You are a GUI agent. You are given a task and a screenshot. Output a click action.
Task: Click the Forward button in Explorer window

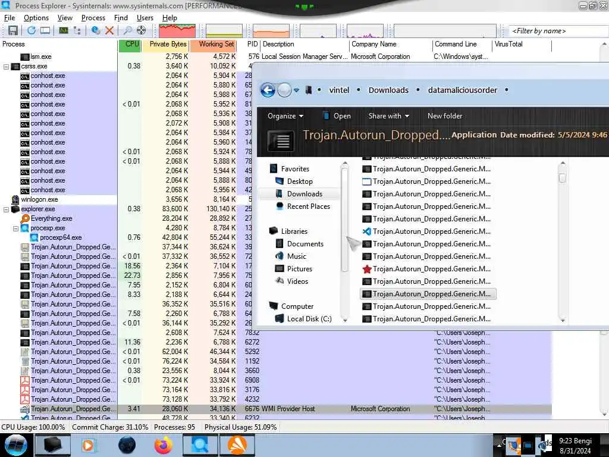pyautogui.click(x=284, y=90)
